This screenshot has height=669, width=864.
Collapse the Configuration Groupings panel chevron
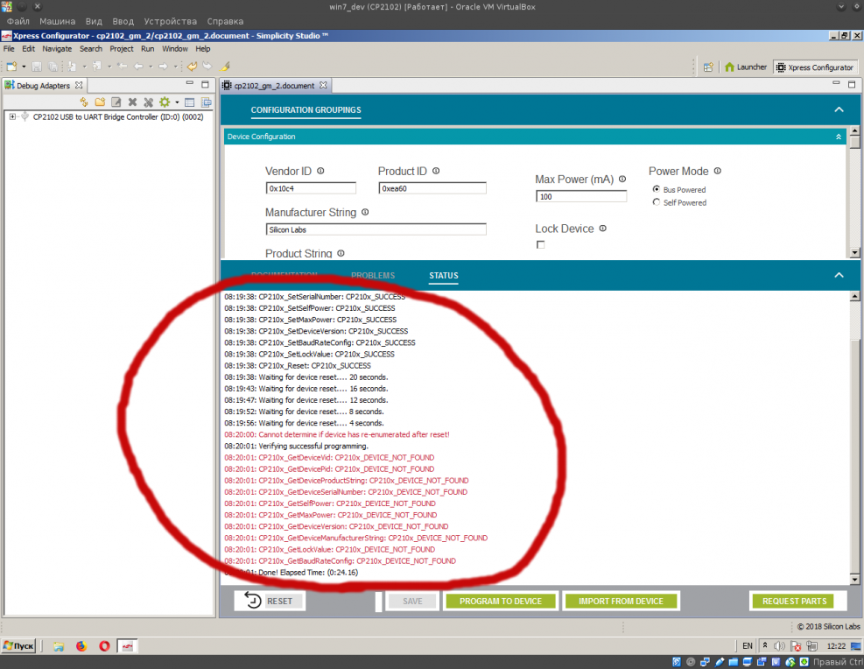click(839, 109)
